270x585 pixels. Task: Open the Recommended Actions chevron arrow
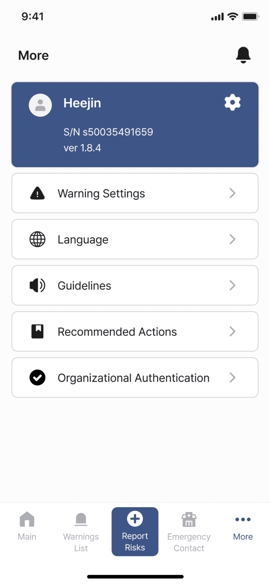click(x=232, y=331)
